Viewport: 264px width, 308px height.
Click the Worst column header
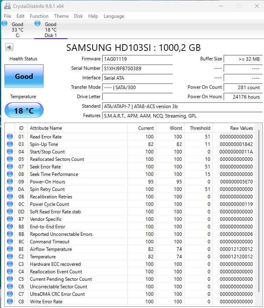(x=170, y=128)
